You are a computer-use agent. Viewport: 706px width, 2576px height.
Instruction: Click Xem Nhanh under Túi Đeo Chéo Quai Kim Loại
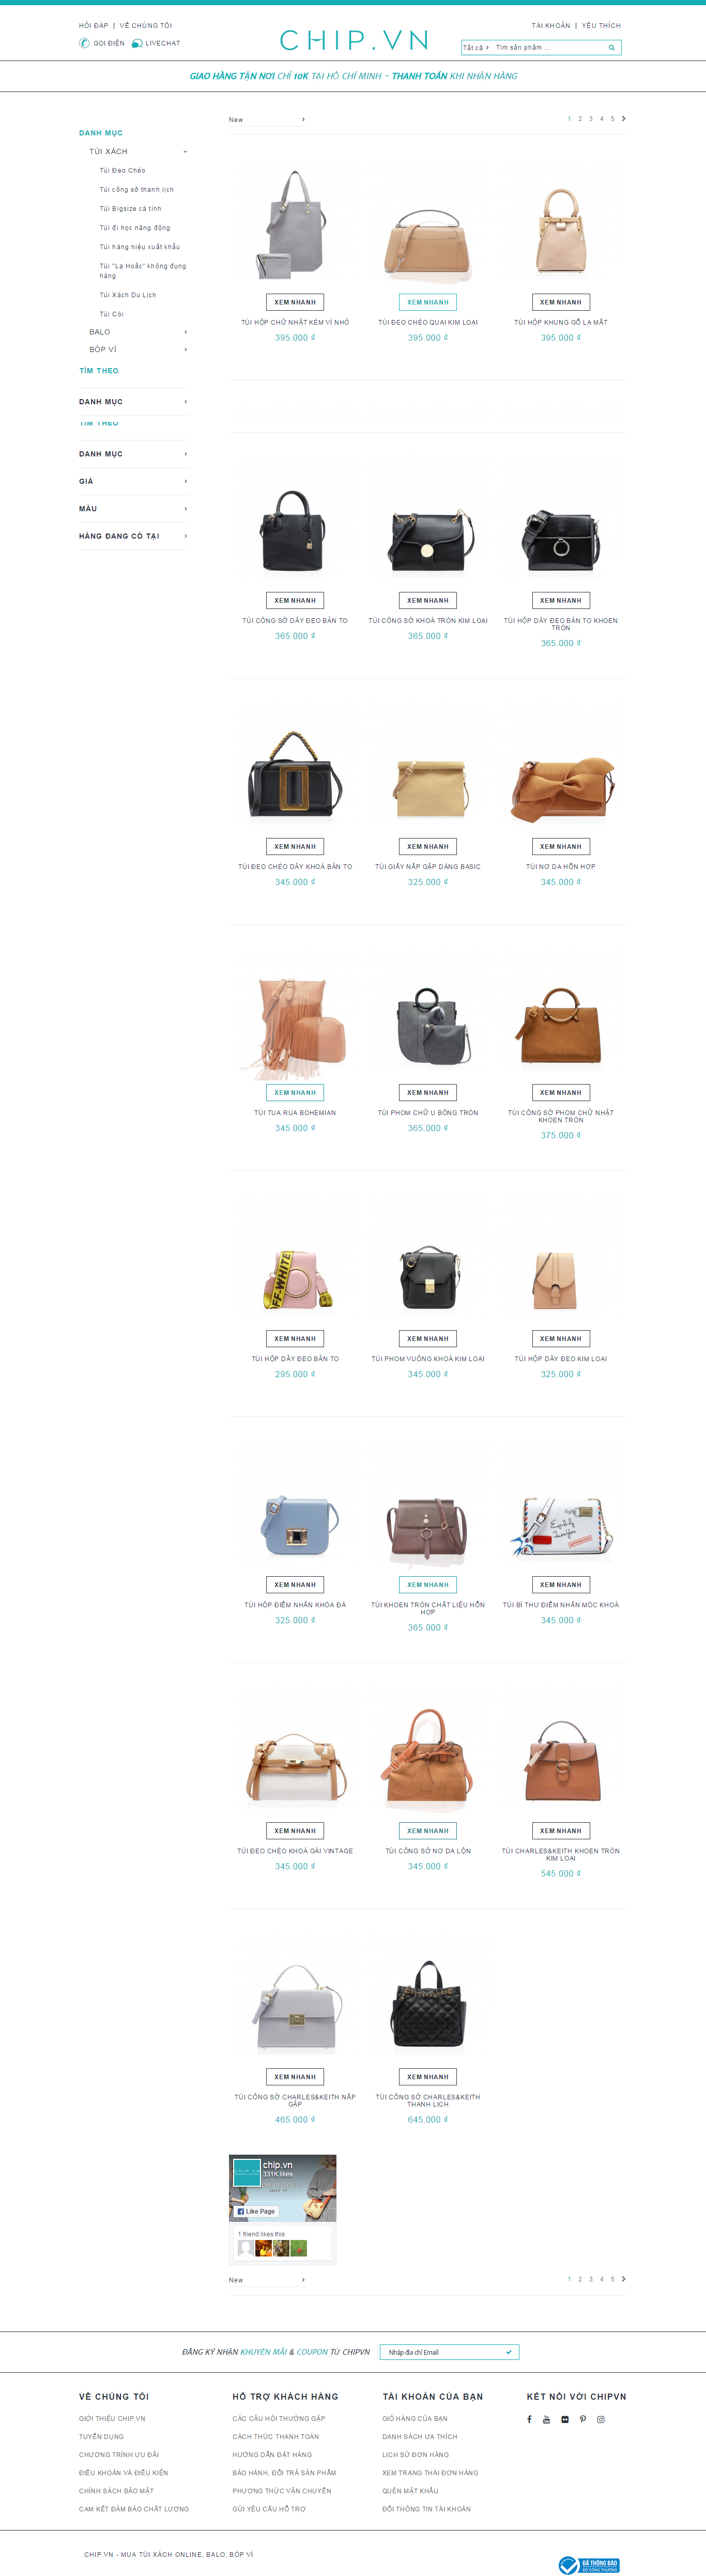click(x=428, y=302)
